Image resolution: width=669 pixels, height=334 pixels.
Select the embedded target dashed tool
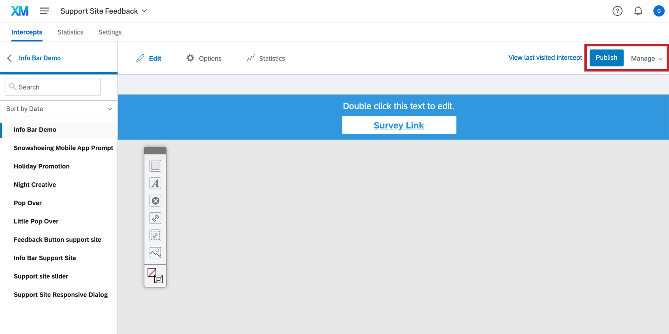(x=155, y=235)
